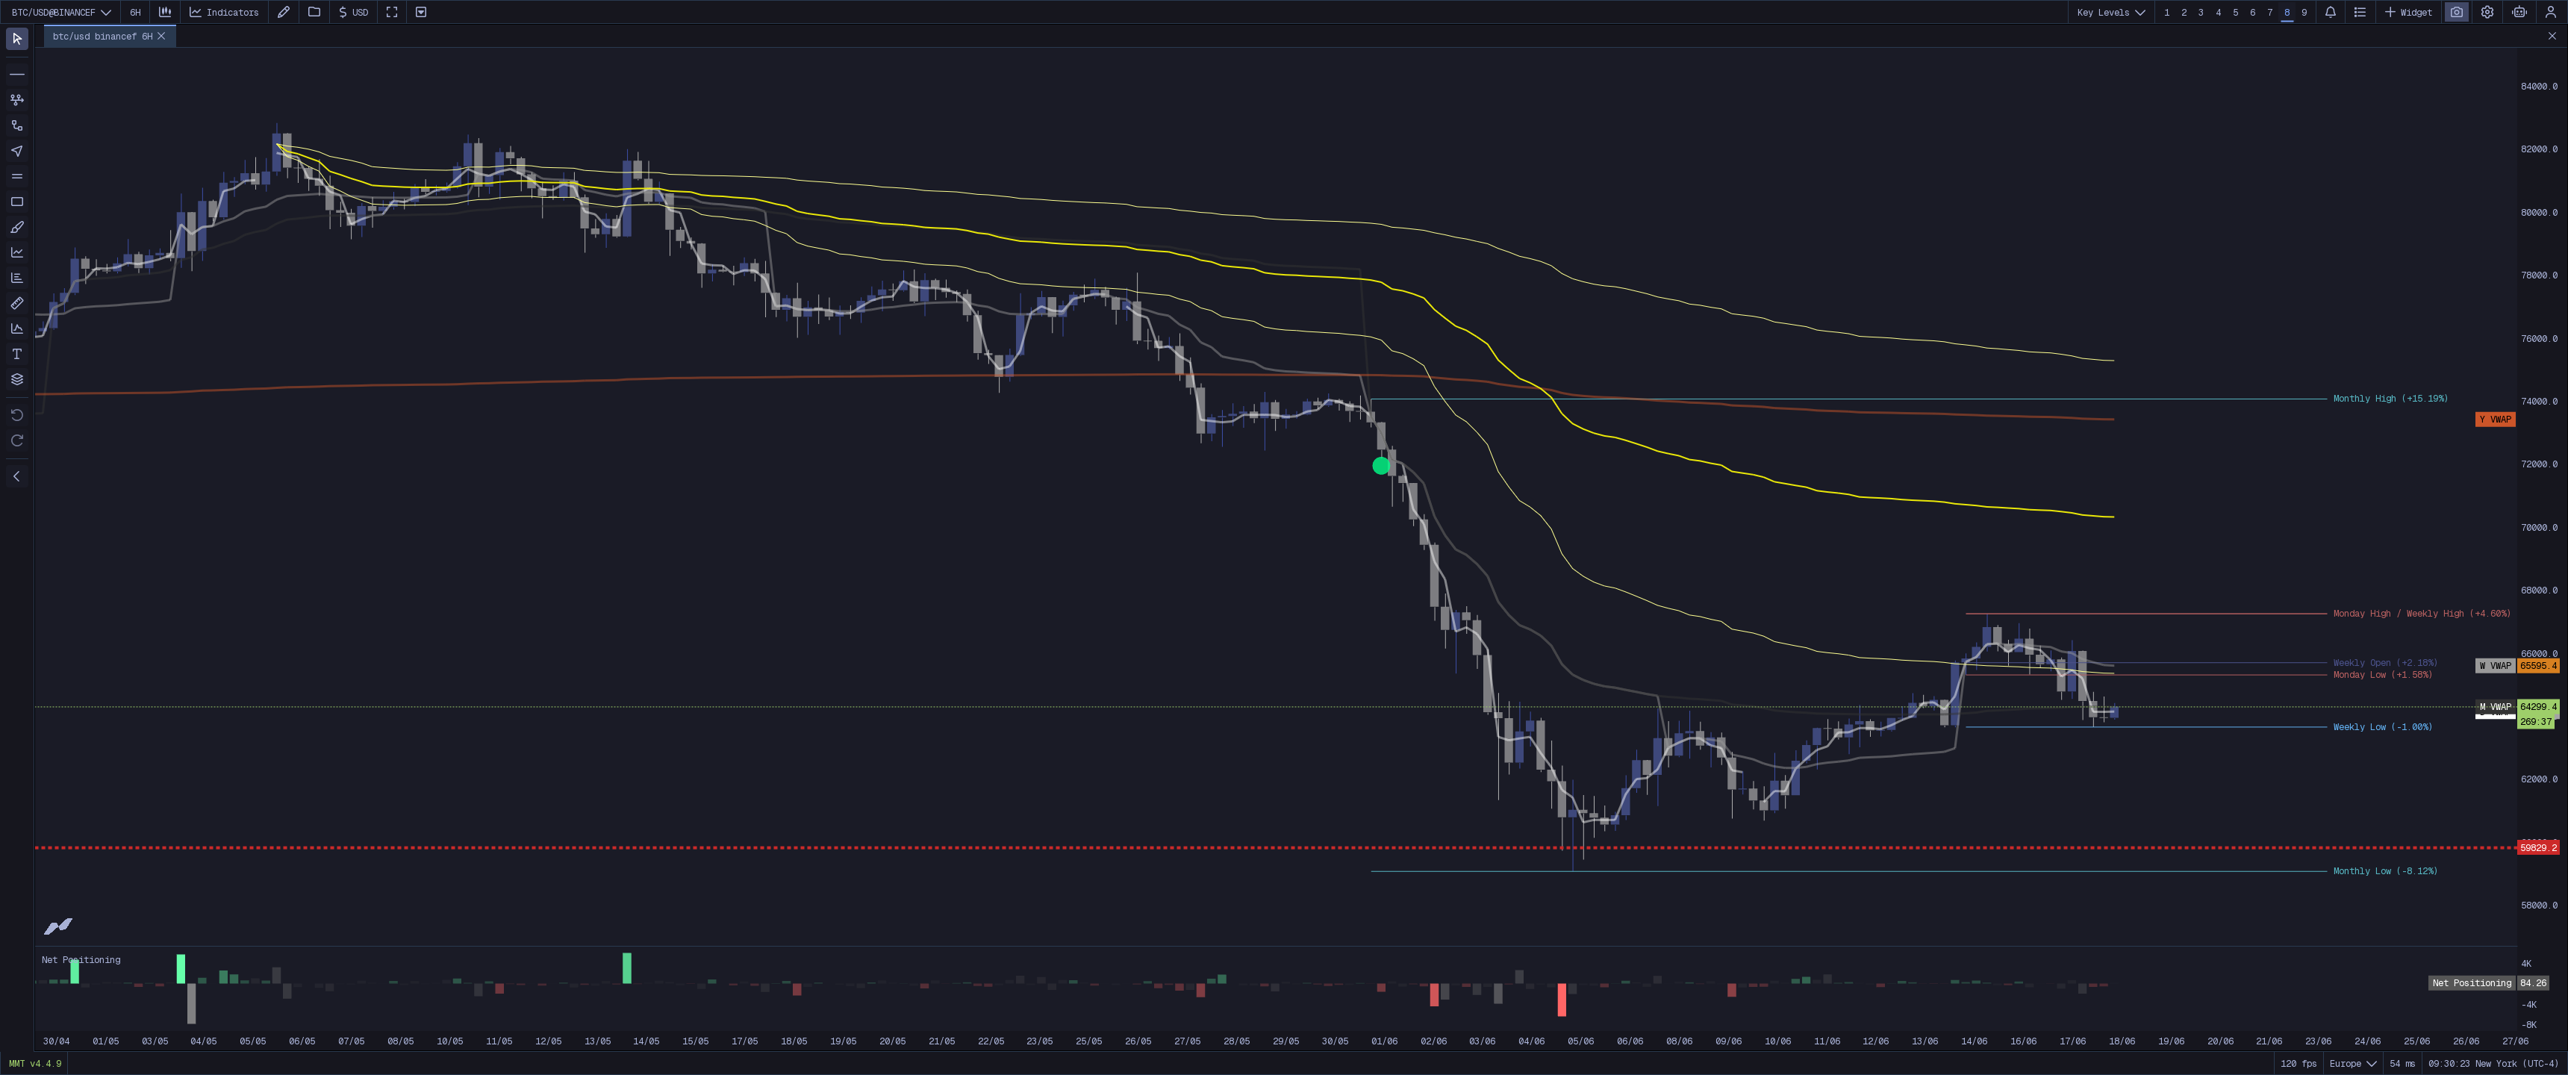Click the New York (UTC-4) clock

click(2493, 1064)
